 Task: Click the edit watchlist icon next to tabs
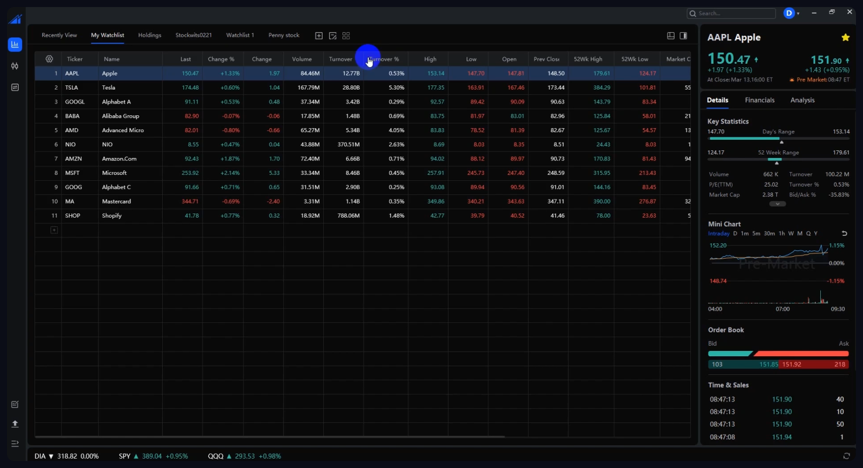coord(333,36)
